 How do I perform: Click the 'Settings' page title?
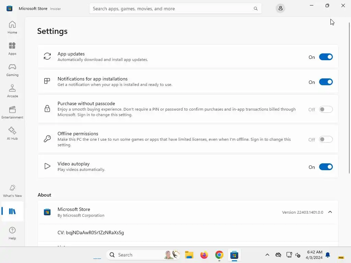[x=52, y=31]
